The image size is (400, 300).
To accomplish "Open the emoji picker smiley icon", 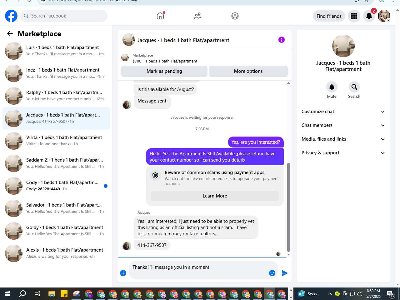I will (272, 273).
